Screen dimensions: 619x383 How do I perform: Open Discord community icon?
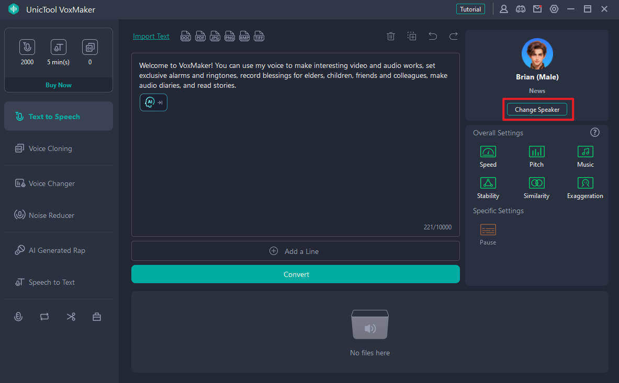(x=521, y=9)
